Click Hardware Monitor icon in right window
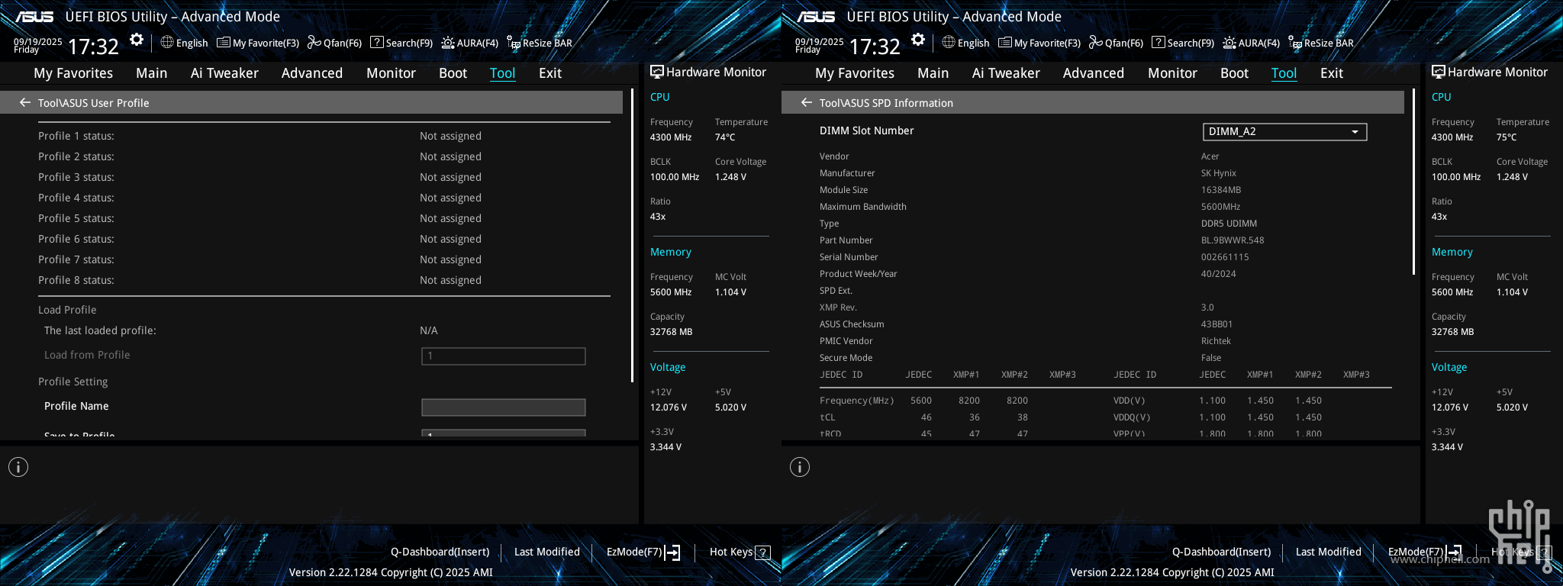This screenshot has width=1563, height=586. [1438, 72]
